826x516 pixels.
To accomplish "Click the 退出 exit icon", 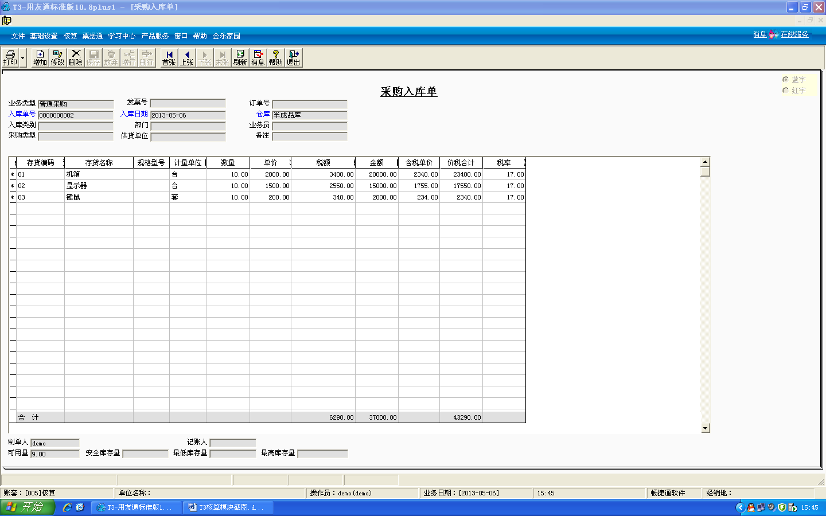I will (x=293, y=58).
